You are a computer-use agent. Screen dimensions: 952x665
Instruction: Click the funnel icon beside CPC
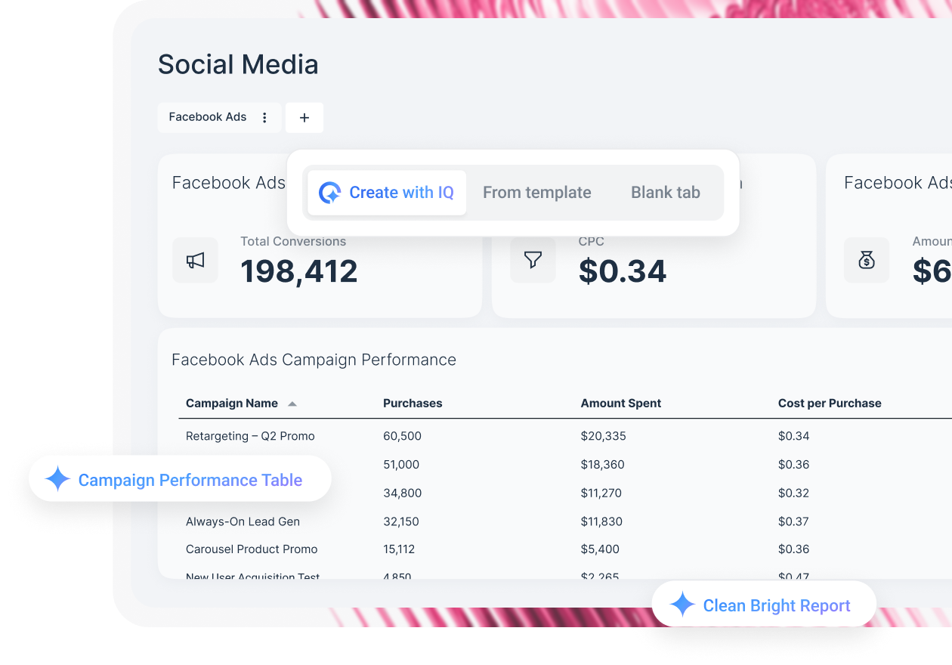click(533, 261)
